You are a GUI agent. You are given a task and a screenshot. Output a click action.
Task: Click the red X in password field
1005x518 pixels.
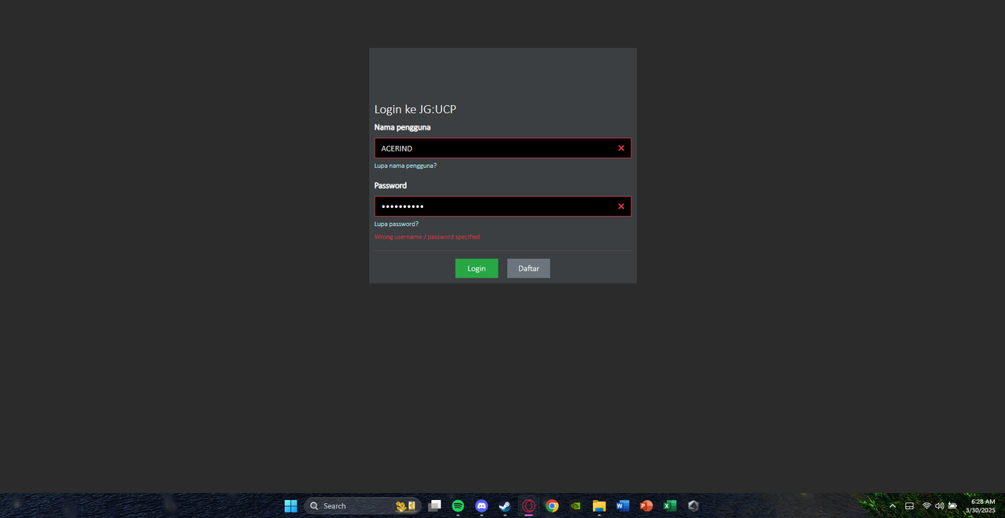tap(621, 206)
